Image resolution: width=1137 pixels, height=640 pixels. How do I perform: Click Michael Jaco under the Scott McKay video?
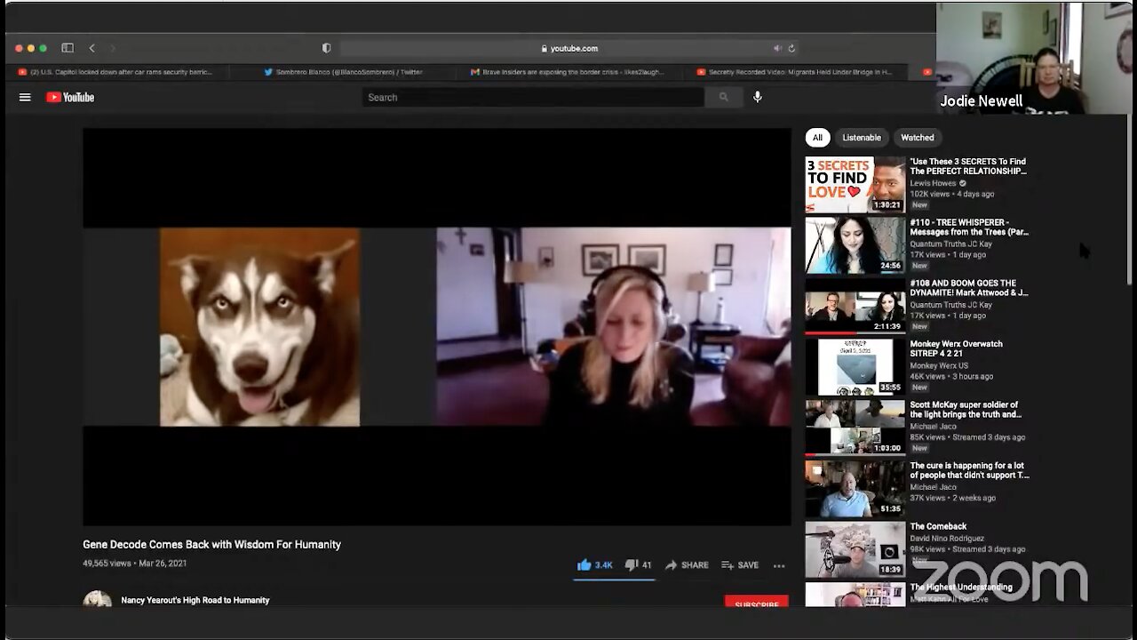tap(933, 426)
